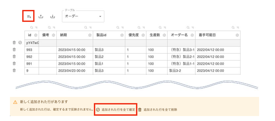The width and height of the screenshot is (275, 121).
Task: Open filter icon above オーダー名 column
Action: click(193, 28)
